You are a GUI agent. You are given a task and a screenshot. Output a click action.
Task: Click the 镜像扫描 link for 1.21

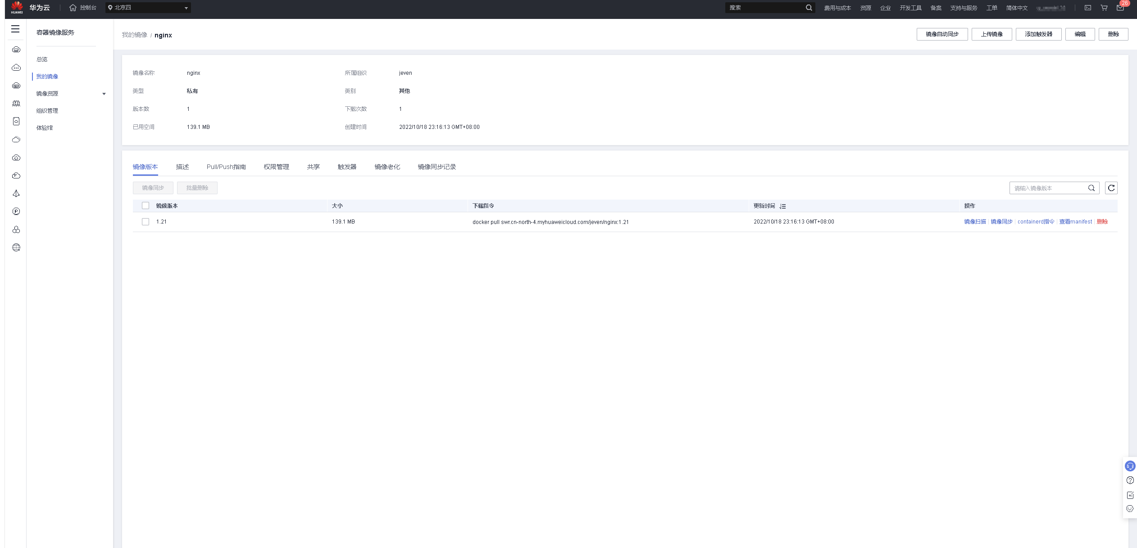(x=975, y=222)
